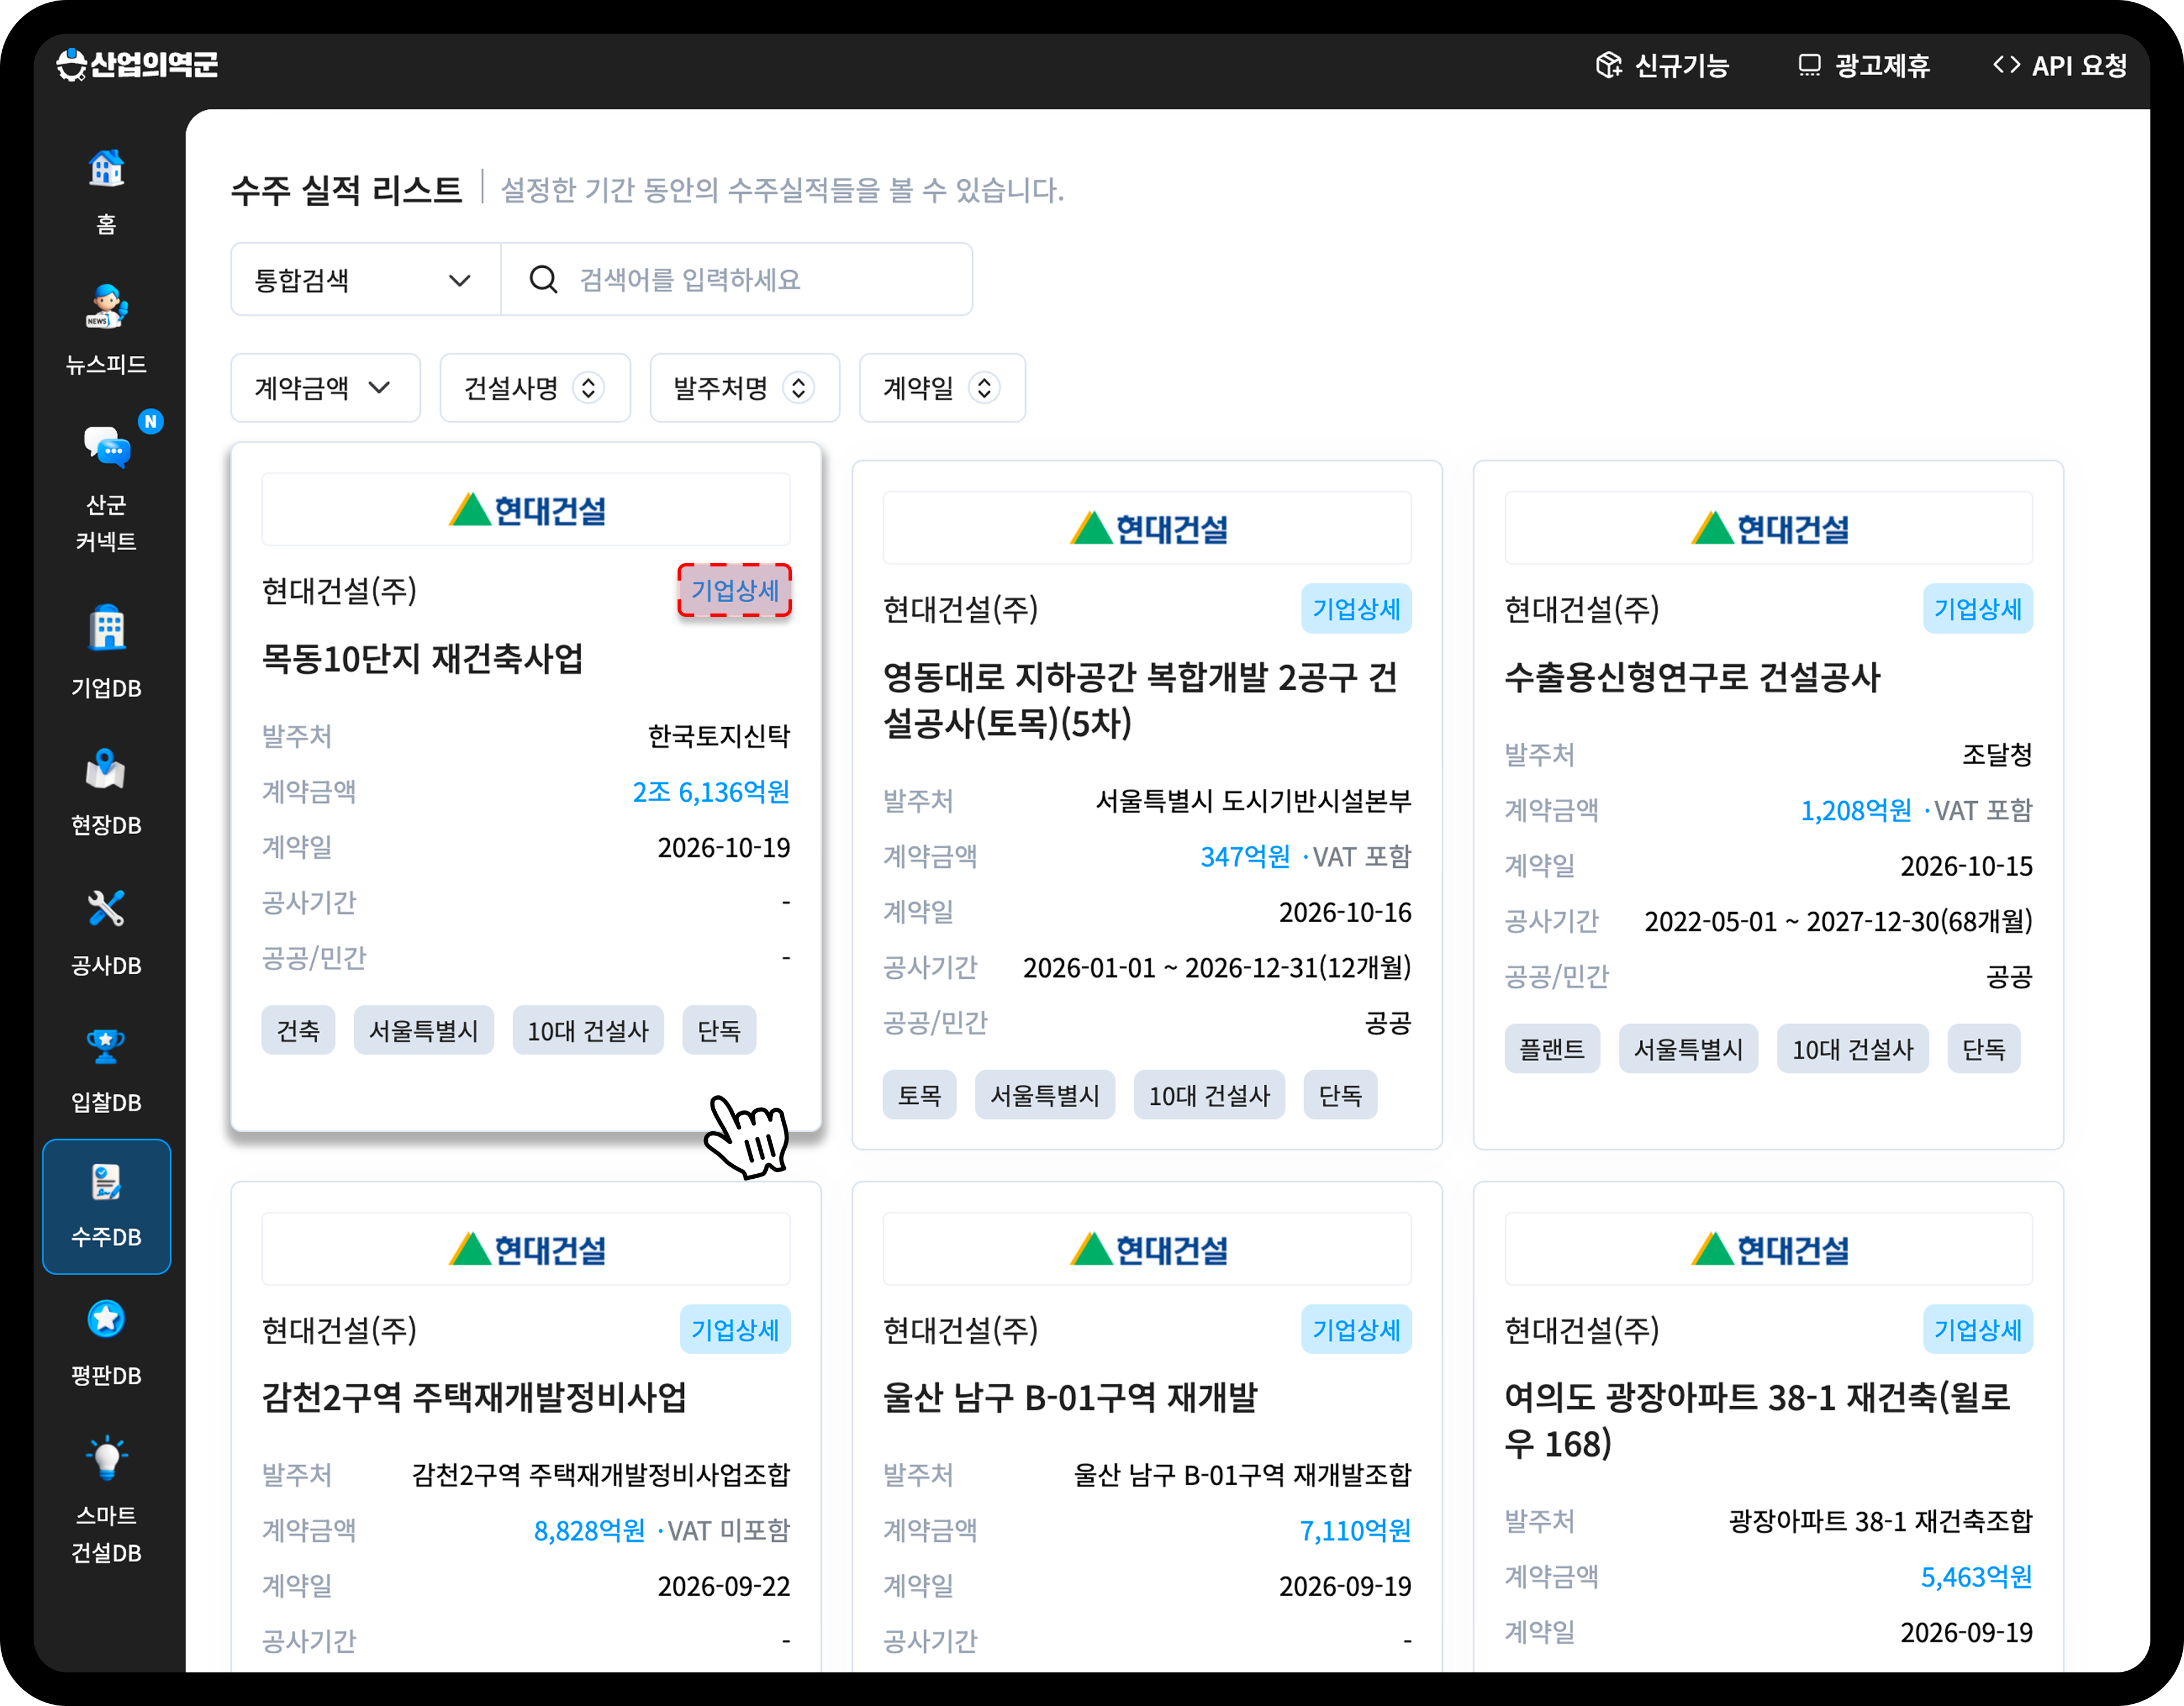Click the 건축 tag on 목동10단지 card
2184x1706 pixels.
[x=298, y=1030]
